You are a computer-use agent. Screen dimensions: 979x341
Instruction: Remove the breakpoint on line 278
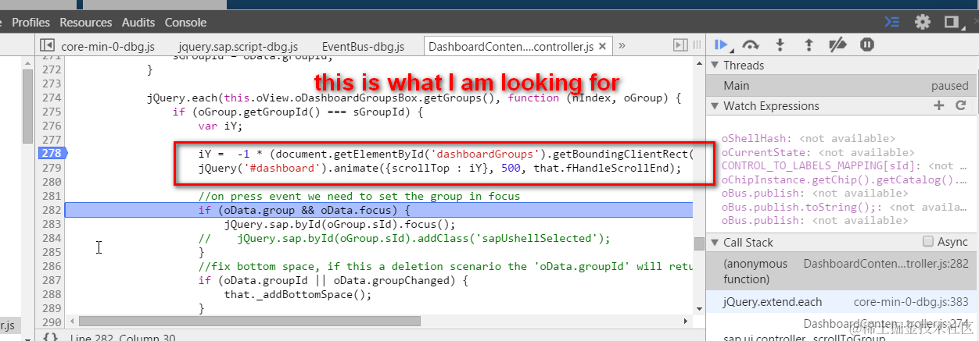[x=52, y=154]
